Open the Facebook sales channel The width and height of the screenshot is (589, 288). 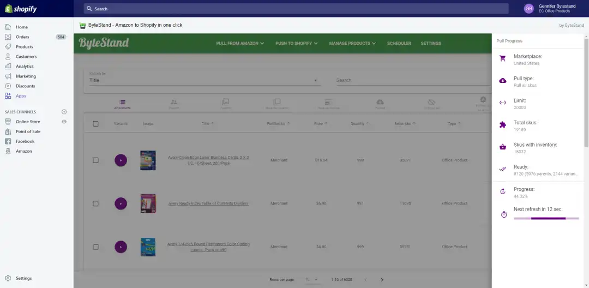(x=25, y=141)
